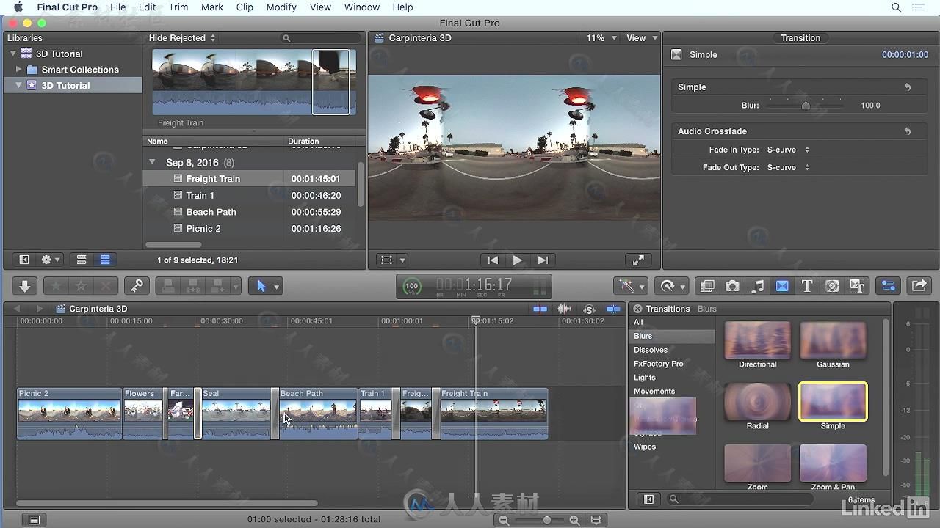Select FxFactory Pro transitions category
940x528 pixels.
pyautogui.click(x=658, y=364)
